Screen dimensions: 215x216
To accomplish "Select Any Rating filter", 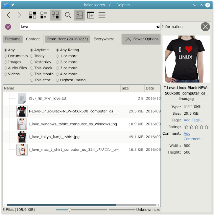I will 67,50.
